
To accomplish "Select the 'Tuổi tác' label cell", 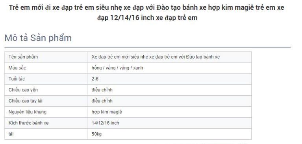I will pyautogui.click(x=46, y=79).
